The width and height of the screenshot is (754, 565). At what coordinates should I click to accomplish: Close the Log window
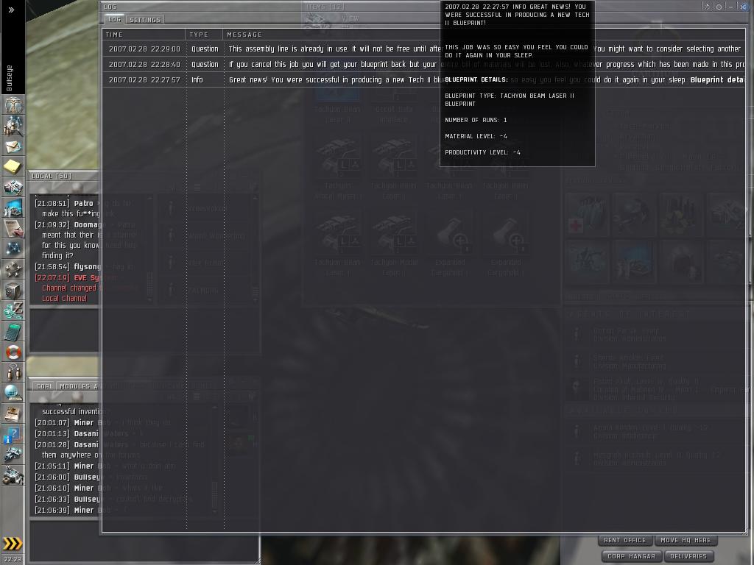click(x=742, y=7)
